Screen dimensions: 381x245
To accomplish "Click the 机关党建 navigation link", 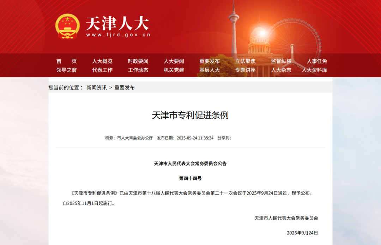I will pos(174,70).
